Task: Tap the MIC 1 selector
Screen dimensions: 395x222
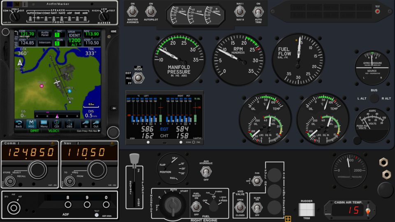Action: coord(59,34)
